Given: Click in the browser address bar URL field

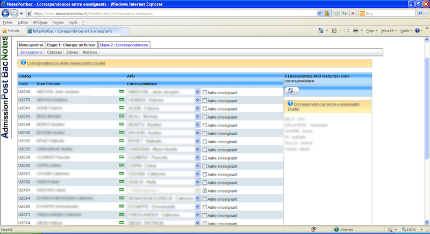Looking at the screenshot, I should [x=172, y=13].
